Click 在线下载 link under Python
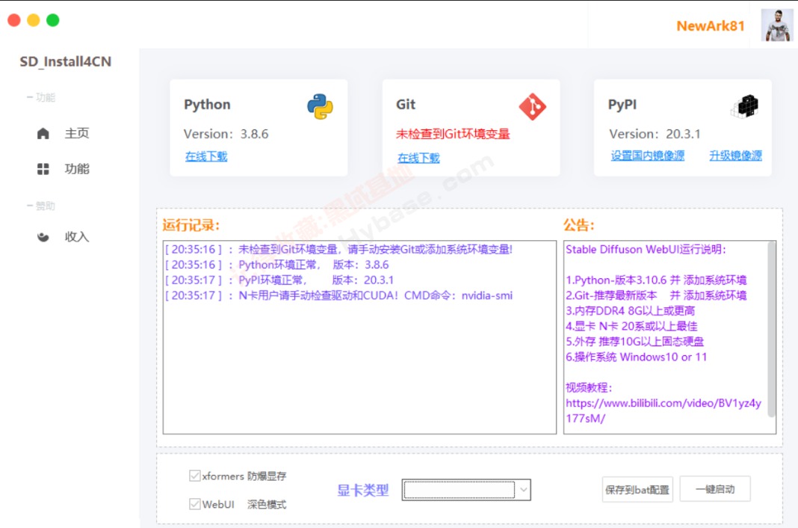Image resolution: width=798 pixels, height=528 pixels. (206, 156)
